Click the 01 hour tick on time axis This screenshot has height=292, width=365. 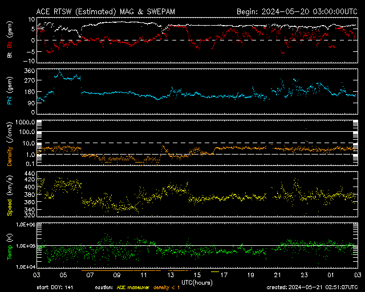click(331, 274)
